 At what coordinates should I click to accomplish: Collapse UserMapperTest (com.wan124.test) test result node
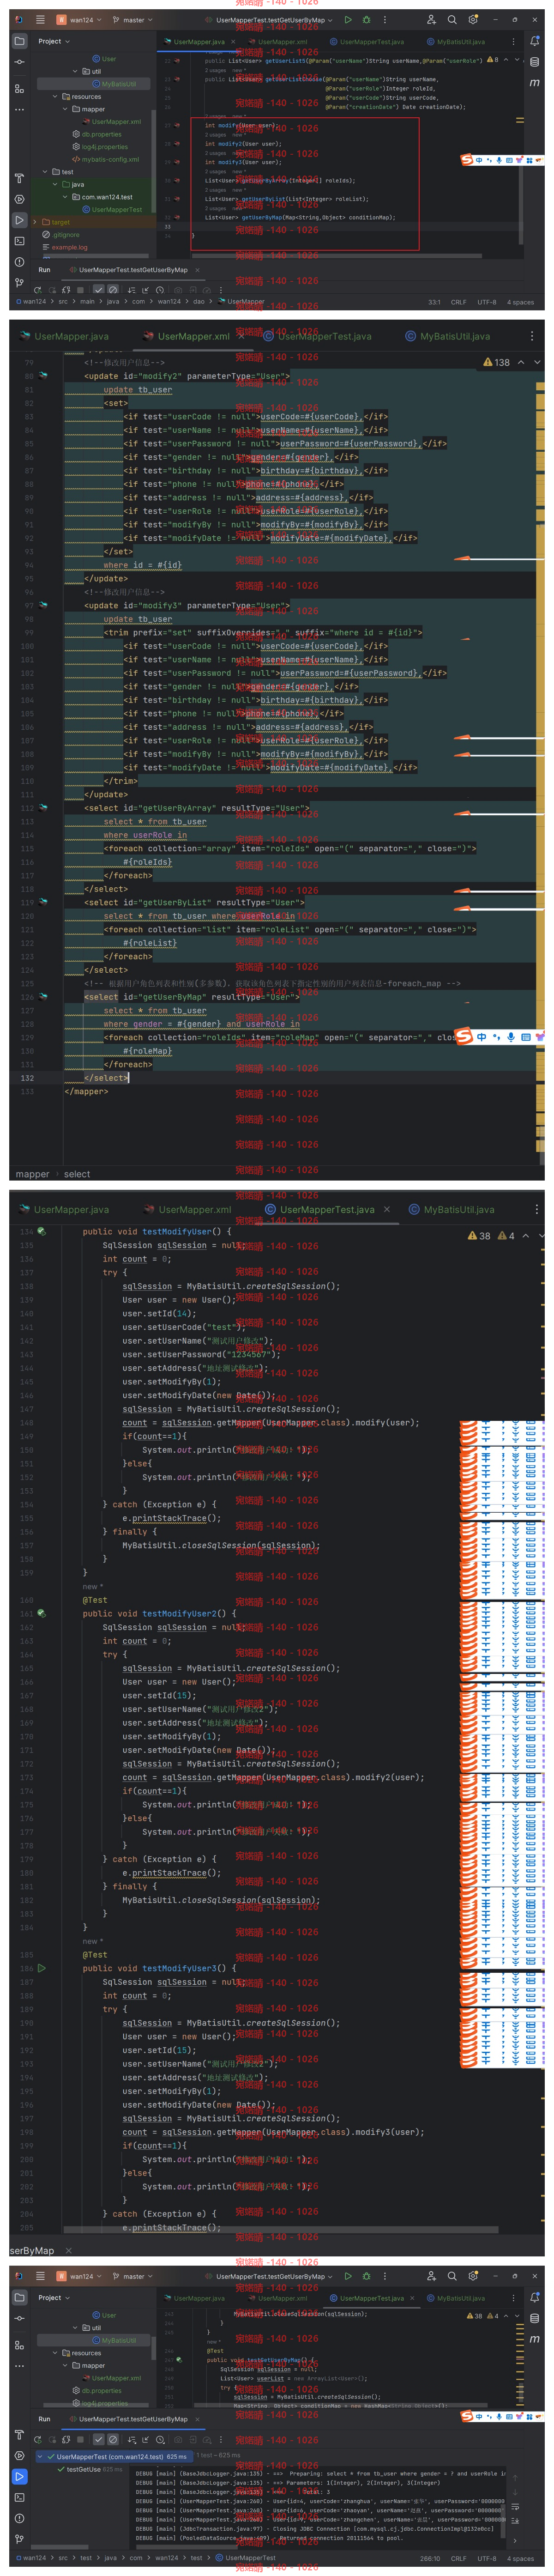coord(40,2456)
